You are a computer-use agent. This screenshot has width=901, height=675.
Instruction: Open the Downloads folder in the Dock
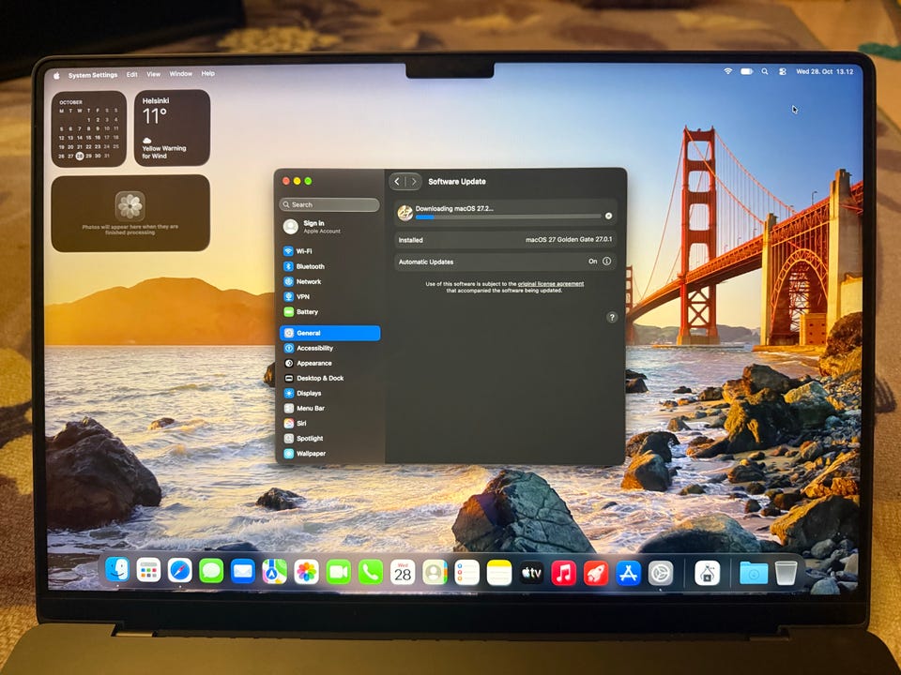pos(754,573)
